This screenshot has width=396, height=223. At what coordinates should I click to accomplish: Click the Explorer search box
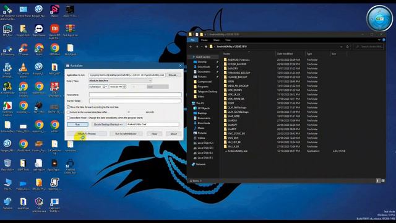[368, 47]
